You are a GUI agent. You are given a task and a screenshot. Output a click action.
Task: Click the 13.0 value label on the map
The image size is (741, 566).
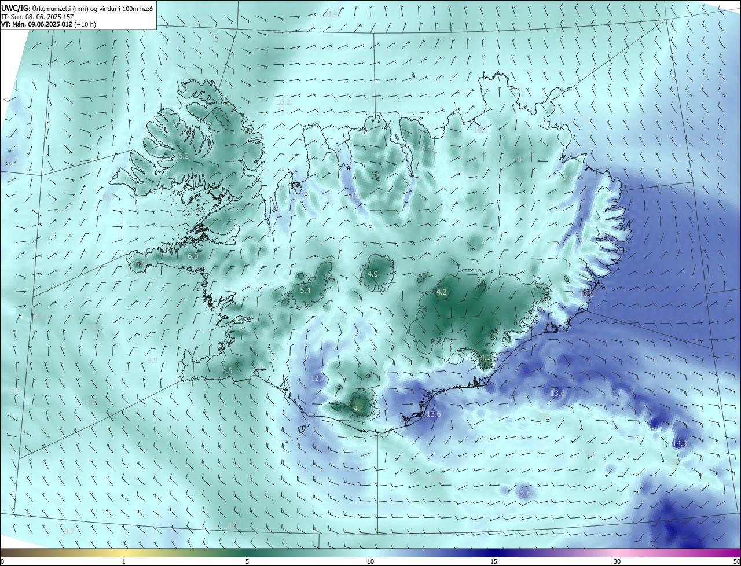point(586,294)
